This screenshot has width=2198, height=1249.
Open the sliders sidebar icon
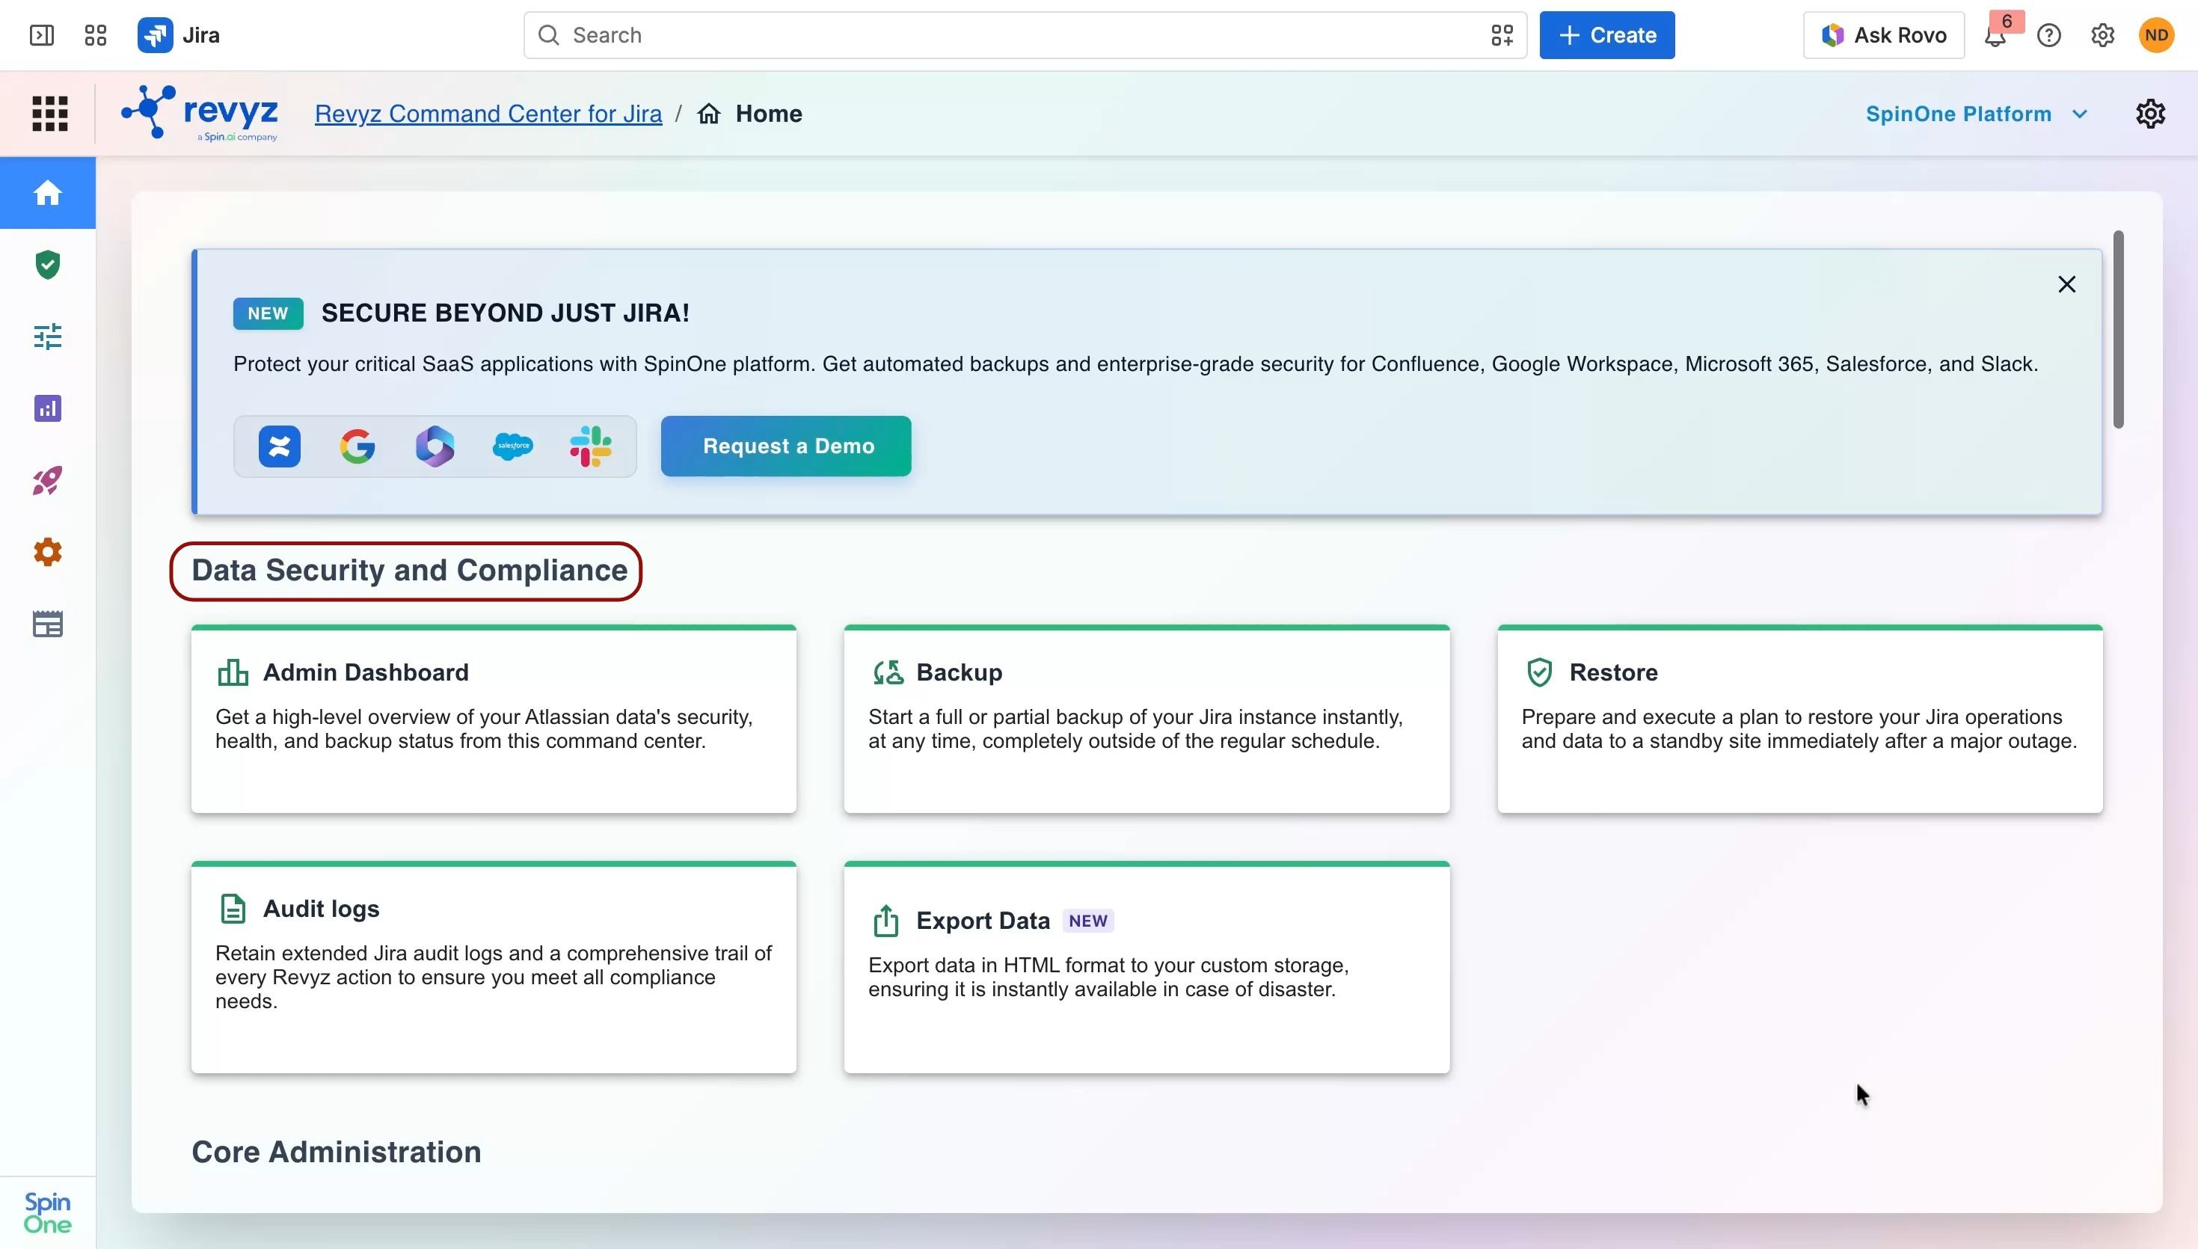pos(48,337)
